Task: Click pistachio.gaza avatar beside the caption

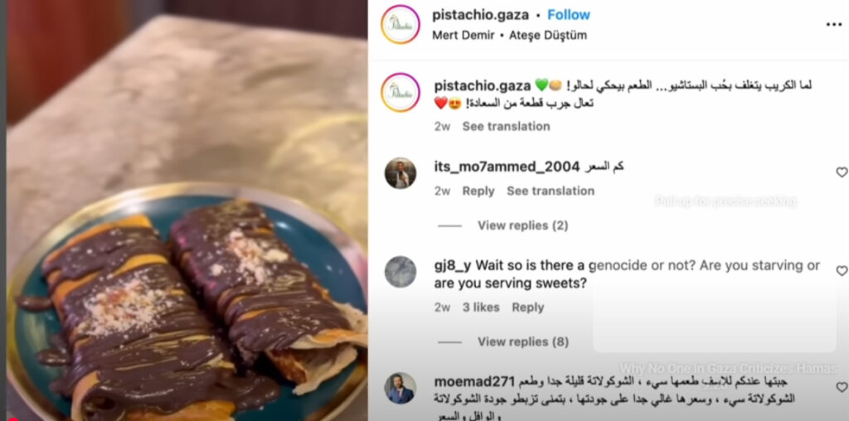Action: (x=400, y=93)
